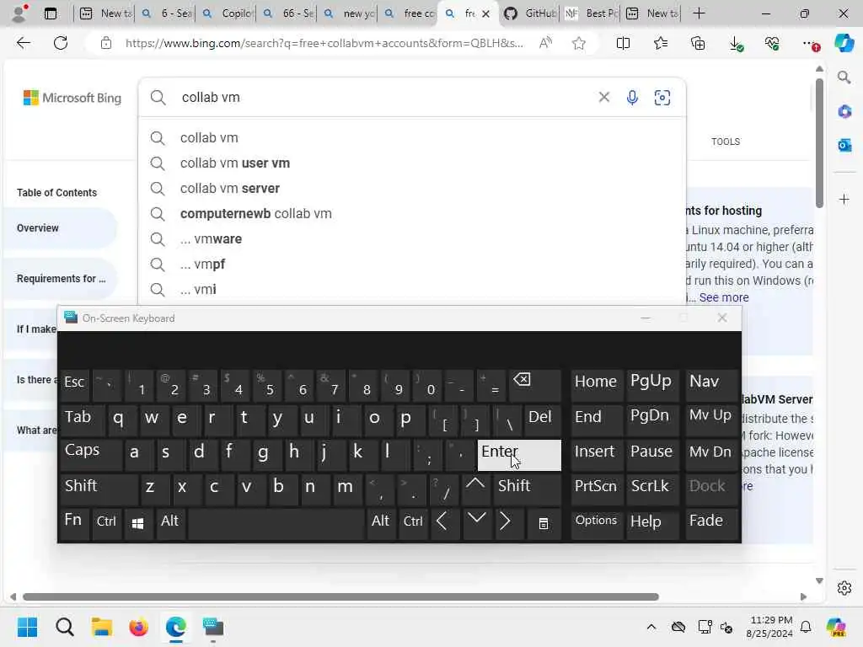Open the Read aloud icon in address bar
Viewport: 863px width, 647px height.
pos(545,43)
